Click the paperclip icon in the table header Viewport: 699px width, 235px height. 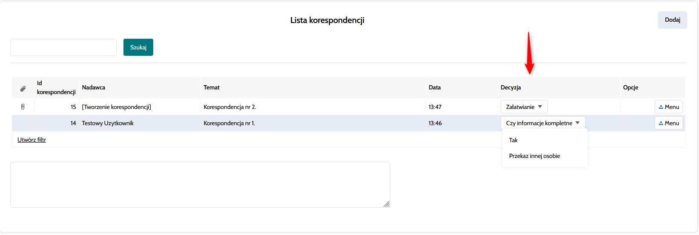23,89
